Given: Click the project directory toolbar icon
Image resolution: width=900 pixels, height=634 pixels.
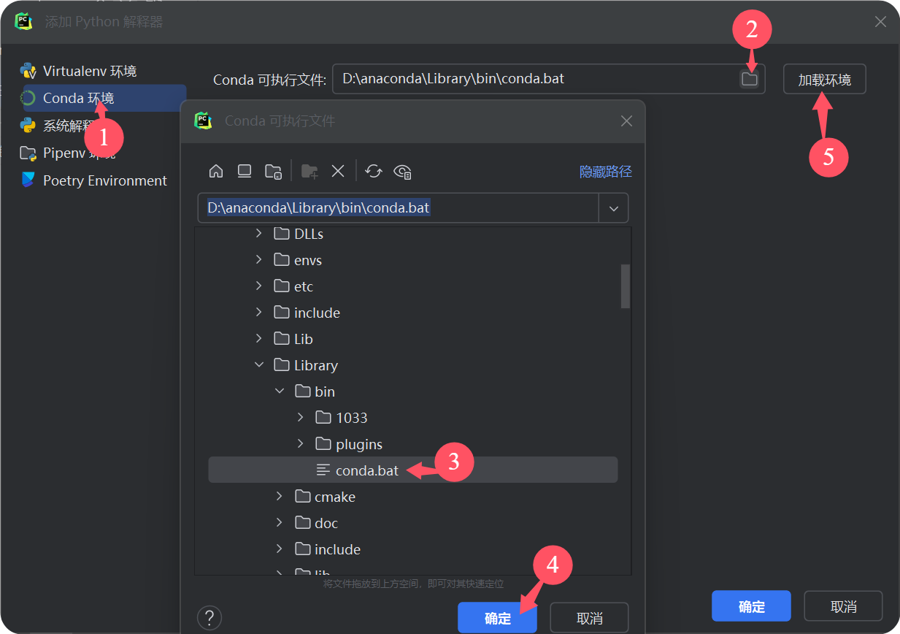Looking at the screenshot, I should point(273,171).
